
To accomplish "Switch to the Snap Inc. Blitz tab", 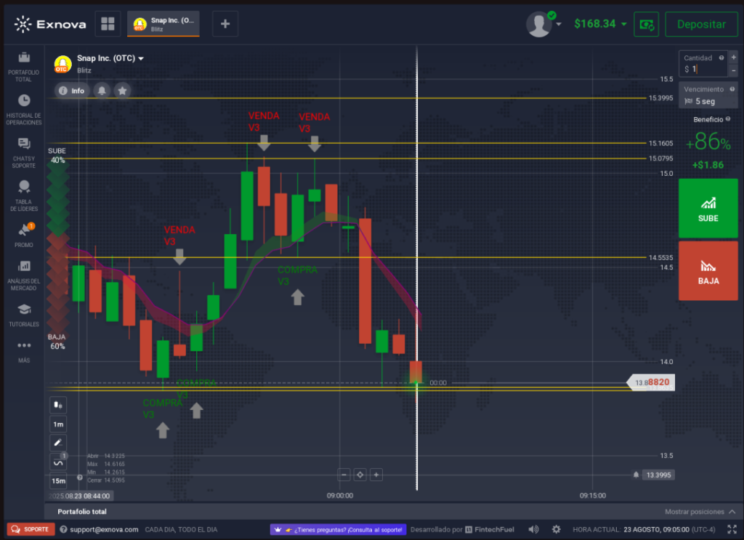I will (163, 24).
